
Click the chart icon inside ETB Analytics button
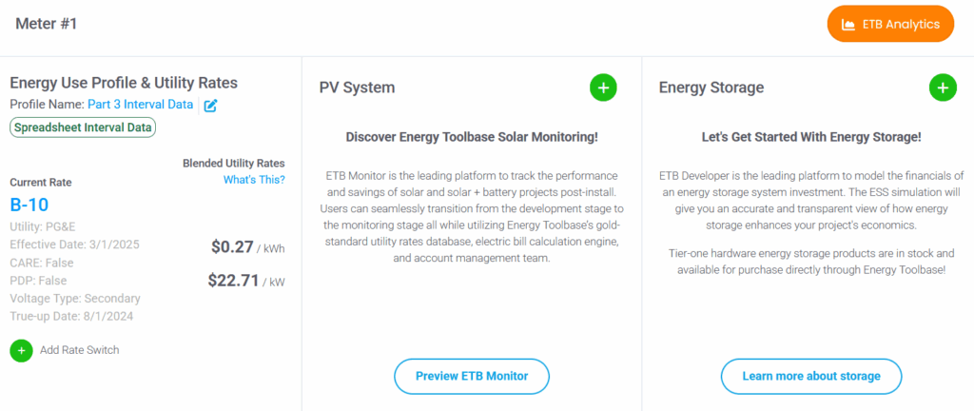pos(847,25)
